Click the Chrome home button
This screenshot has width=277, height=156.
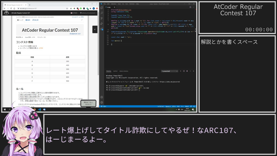14,8
